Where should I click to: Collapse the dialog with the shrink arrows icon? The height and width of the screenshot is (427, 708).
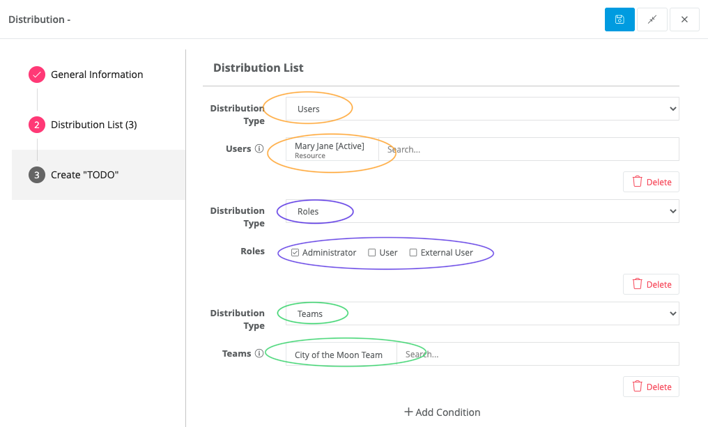coord(652,20)
